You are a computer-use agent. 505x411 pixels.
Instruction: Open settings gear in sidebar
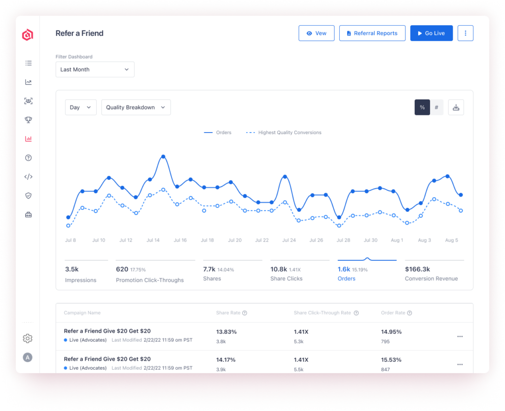pyautogui.click(x=28, y=339)
